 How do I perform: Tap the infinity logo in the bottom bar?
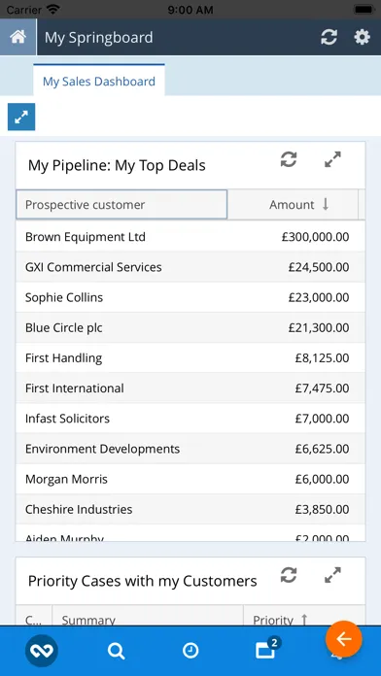42,651
